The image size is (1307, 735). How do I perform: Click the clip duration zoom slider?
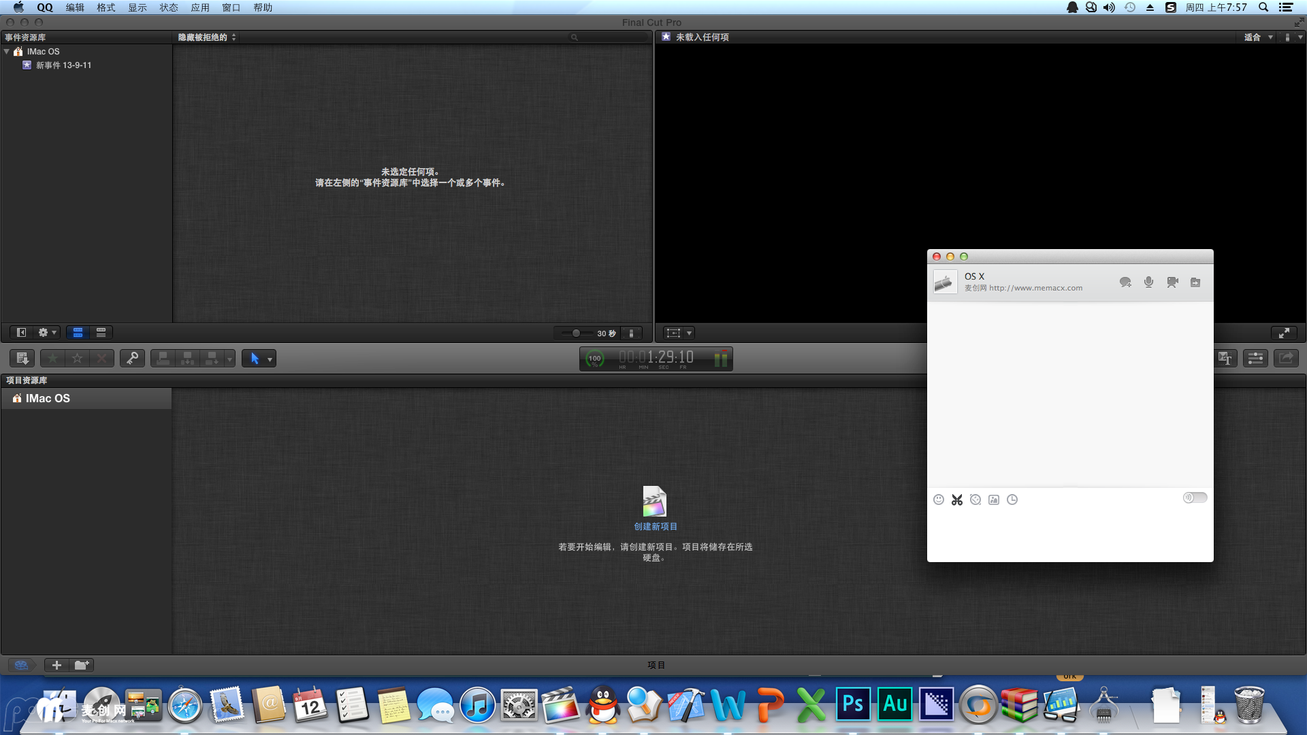(x=576, y=333)
